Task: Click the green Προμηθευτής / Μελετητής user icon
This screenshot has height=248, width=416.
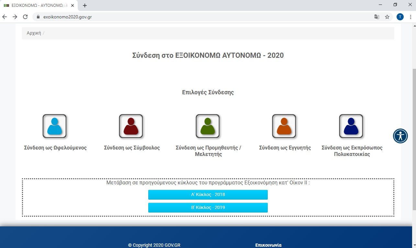Action: [x=208, y=126]
